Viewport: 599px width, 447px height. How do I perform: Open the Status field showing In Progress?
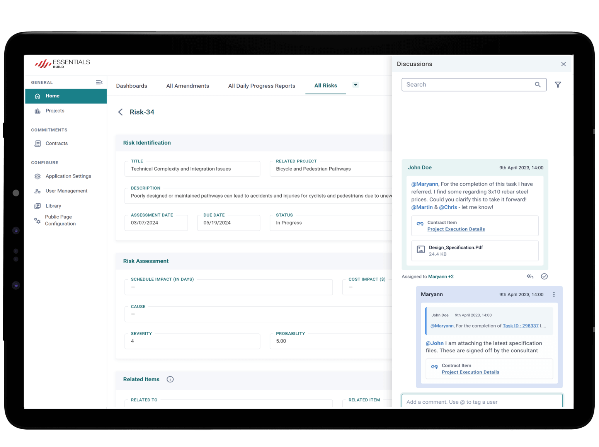[332, 223]
